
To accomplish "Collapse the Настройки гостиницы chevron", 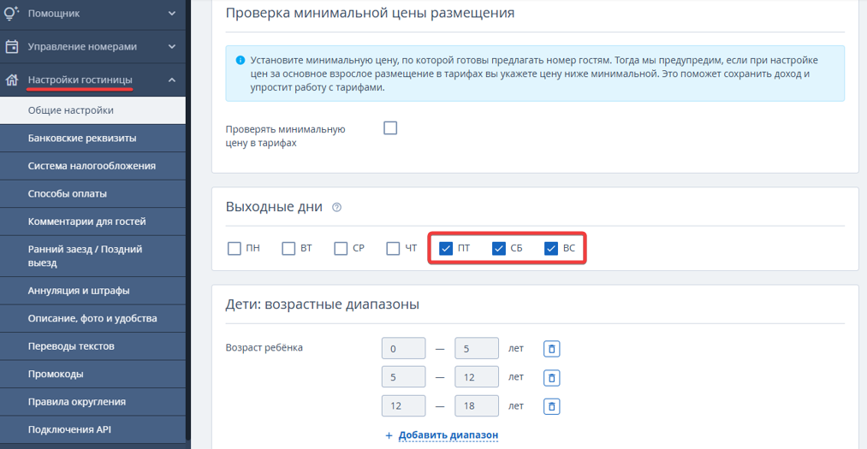I will pyautogui.click(x=172, y=80).
